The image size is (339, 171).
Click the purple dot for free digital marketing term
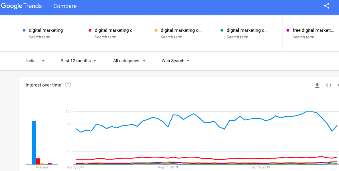click(x=288, y=30)
